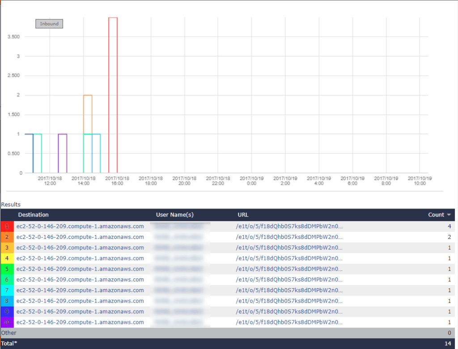Open the URL link in row 10

(289, 323)
